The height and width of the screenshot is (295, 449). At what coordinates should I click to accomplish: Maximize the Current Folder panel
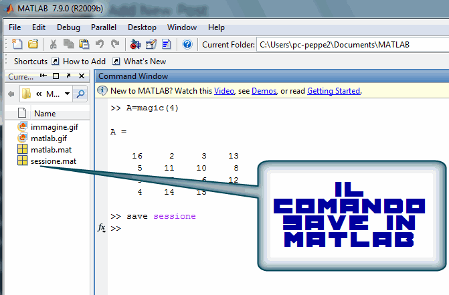(56, 76)
